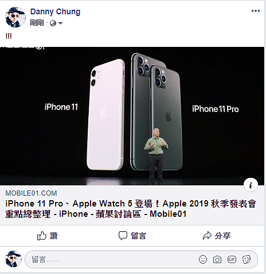Add a GIF to the comment
Image resolution: width=266 pixels, height=274 pixels.
(232, 259)
